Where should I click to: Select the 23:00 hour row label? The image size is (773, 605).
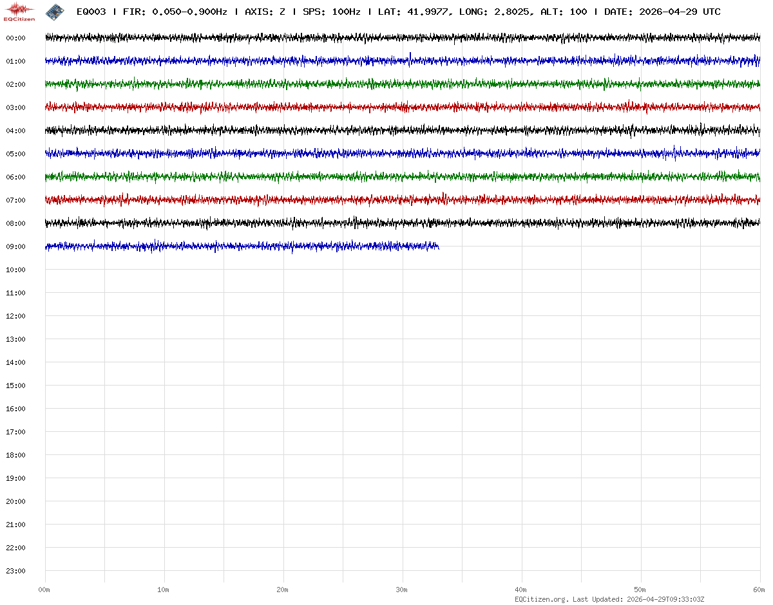pos(15,571)
